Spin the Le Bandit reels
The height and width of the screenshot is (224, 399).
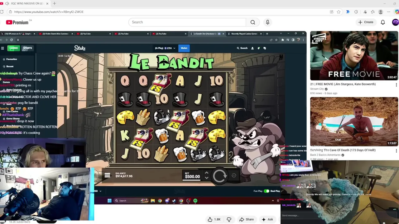click(x=219, y=175)
